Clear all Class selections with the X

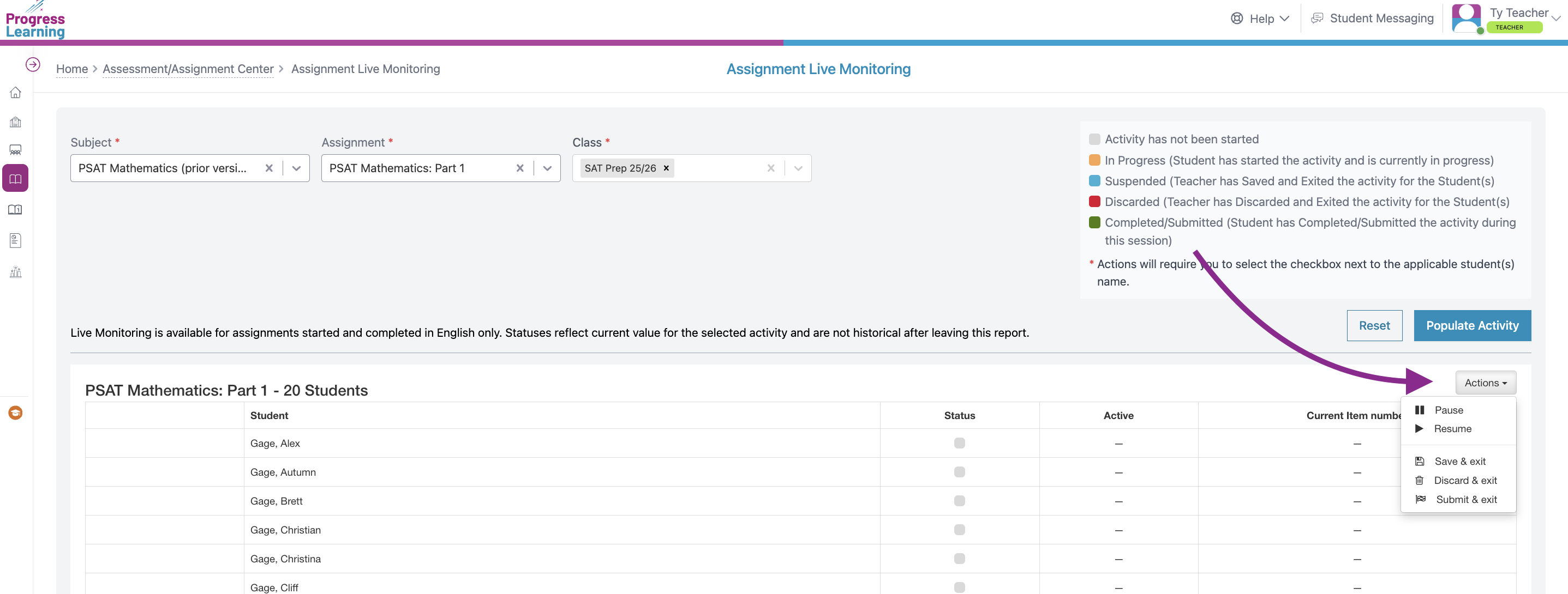[x=770, y=168]
